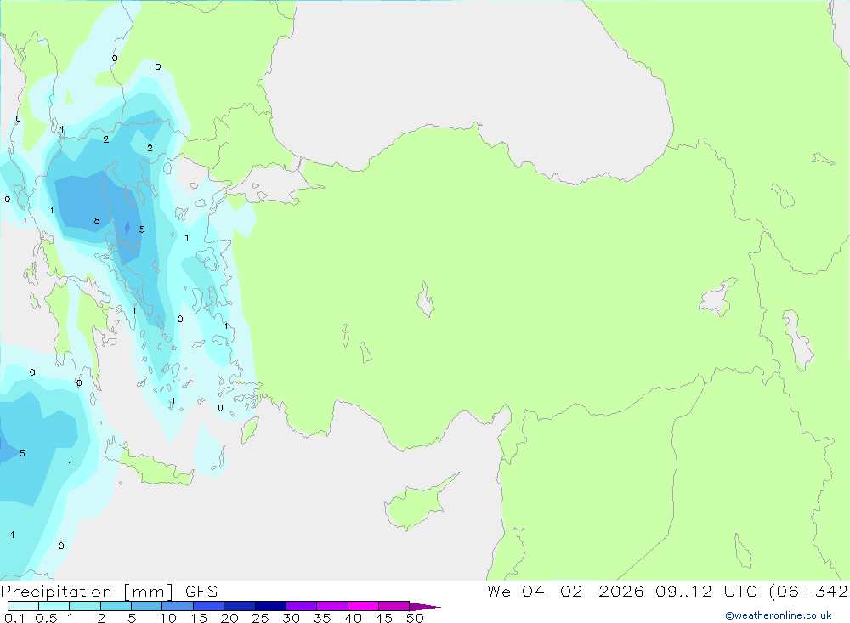Click the "We" weekday label
850x623 pixels.
[499, 591]
